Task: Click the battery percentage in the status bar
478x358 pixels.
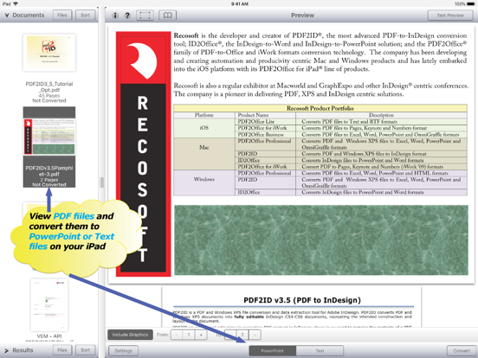Action: 460,4
